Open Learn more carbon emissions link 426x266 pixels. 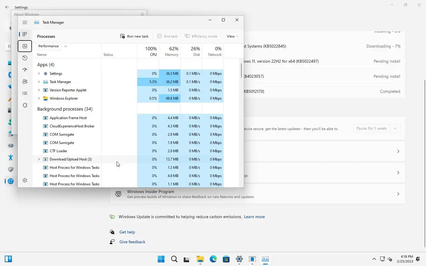254,217
